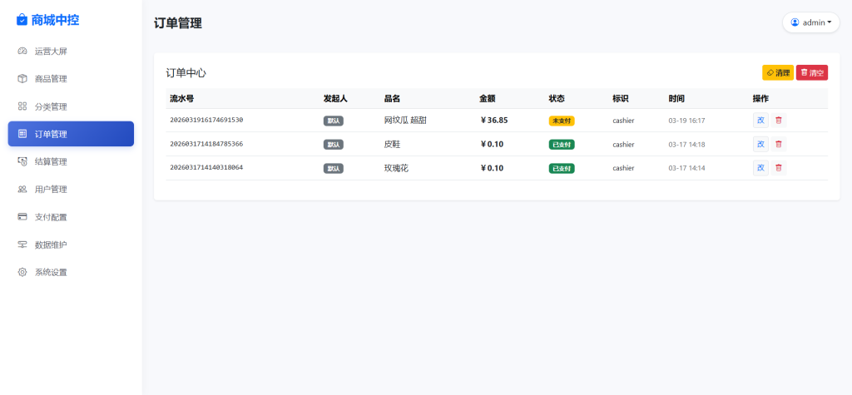Click the 订单管理 list icon in sidebar
This screenshot has height=395, width=852.
(x=22, y=134)
